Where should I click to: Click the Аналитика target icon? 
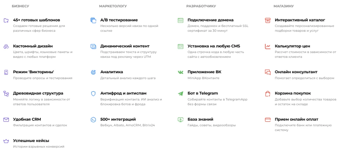coord(93,72)
